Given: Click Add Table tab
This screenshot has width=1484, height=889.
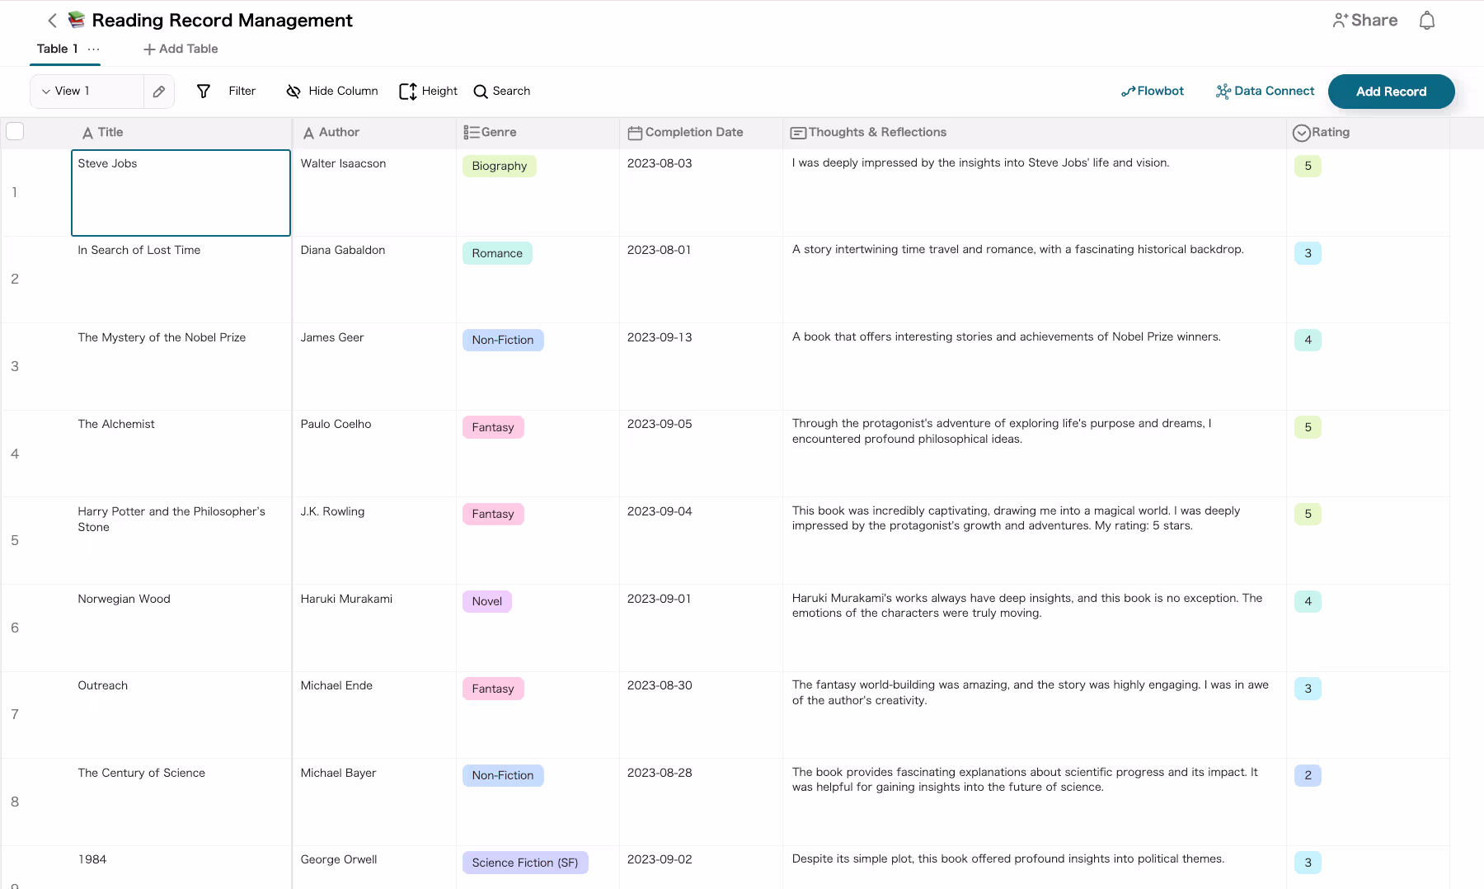Looking at the screenshot, I should coord(181,49).
